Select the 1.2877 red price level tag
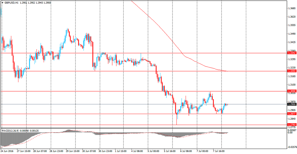This screenshot has width=297, height=154. [x=292, y=114]
